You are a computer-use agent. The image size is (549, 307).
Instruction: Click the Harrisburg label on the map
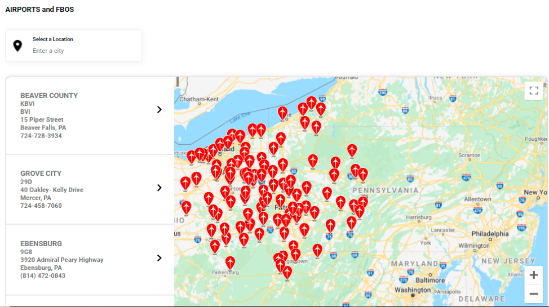click(x=418, y=217)
